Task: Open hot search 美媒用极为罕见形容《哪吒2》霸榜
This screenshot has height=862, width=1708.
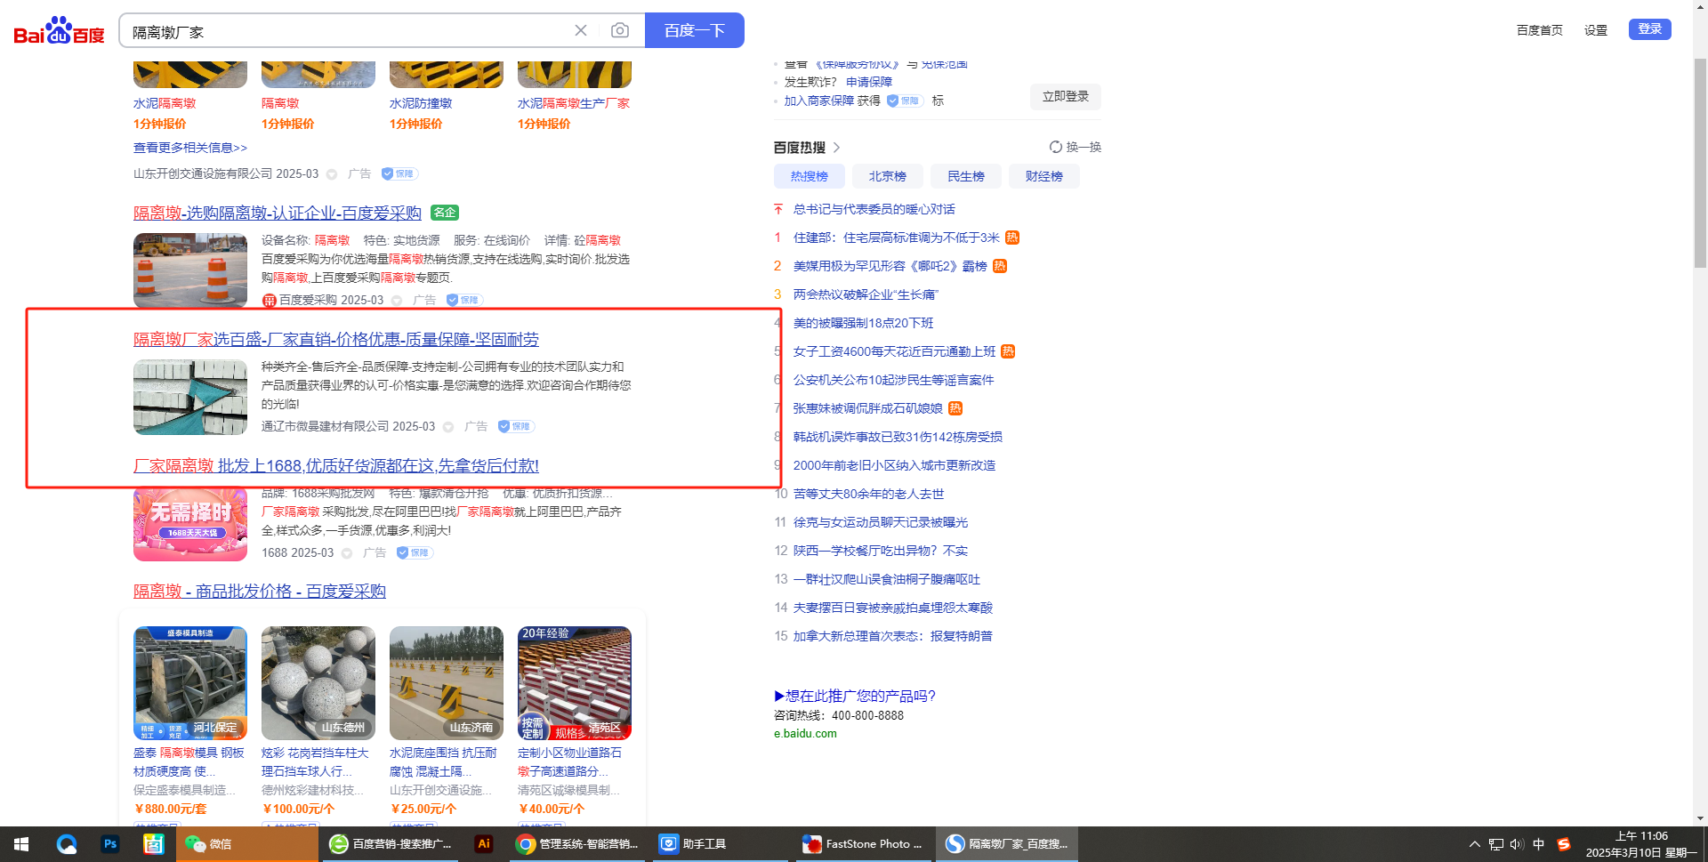Action: point(890,266)
